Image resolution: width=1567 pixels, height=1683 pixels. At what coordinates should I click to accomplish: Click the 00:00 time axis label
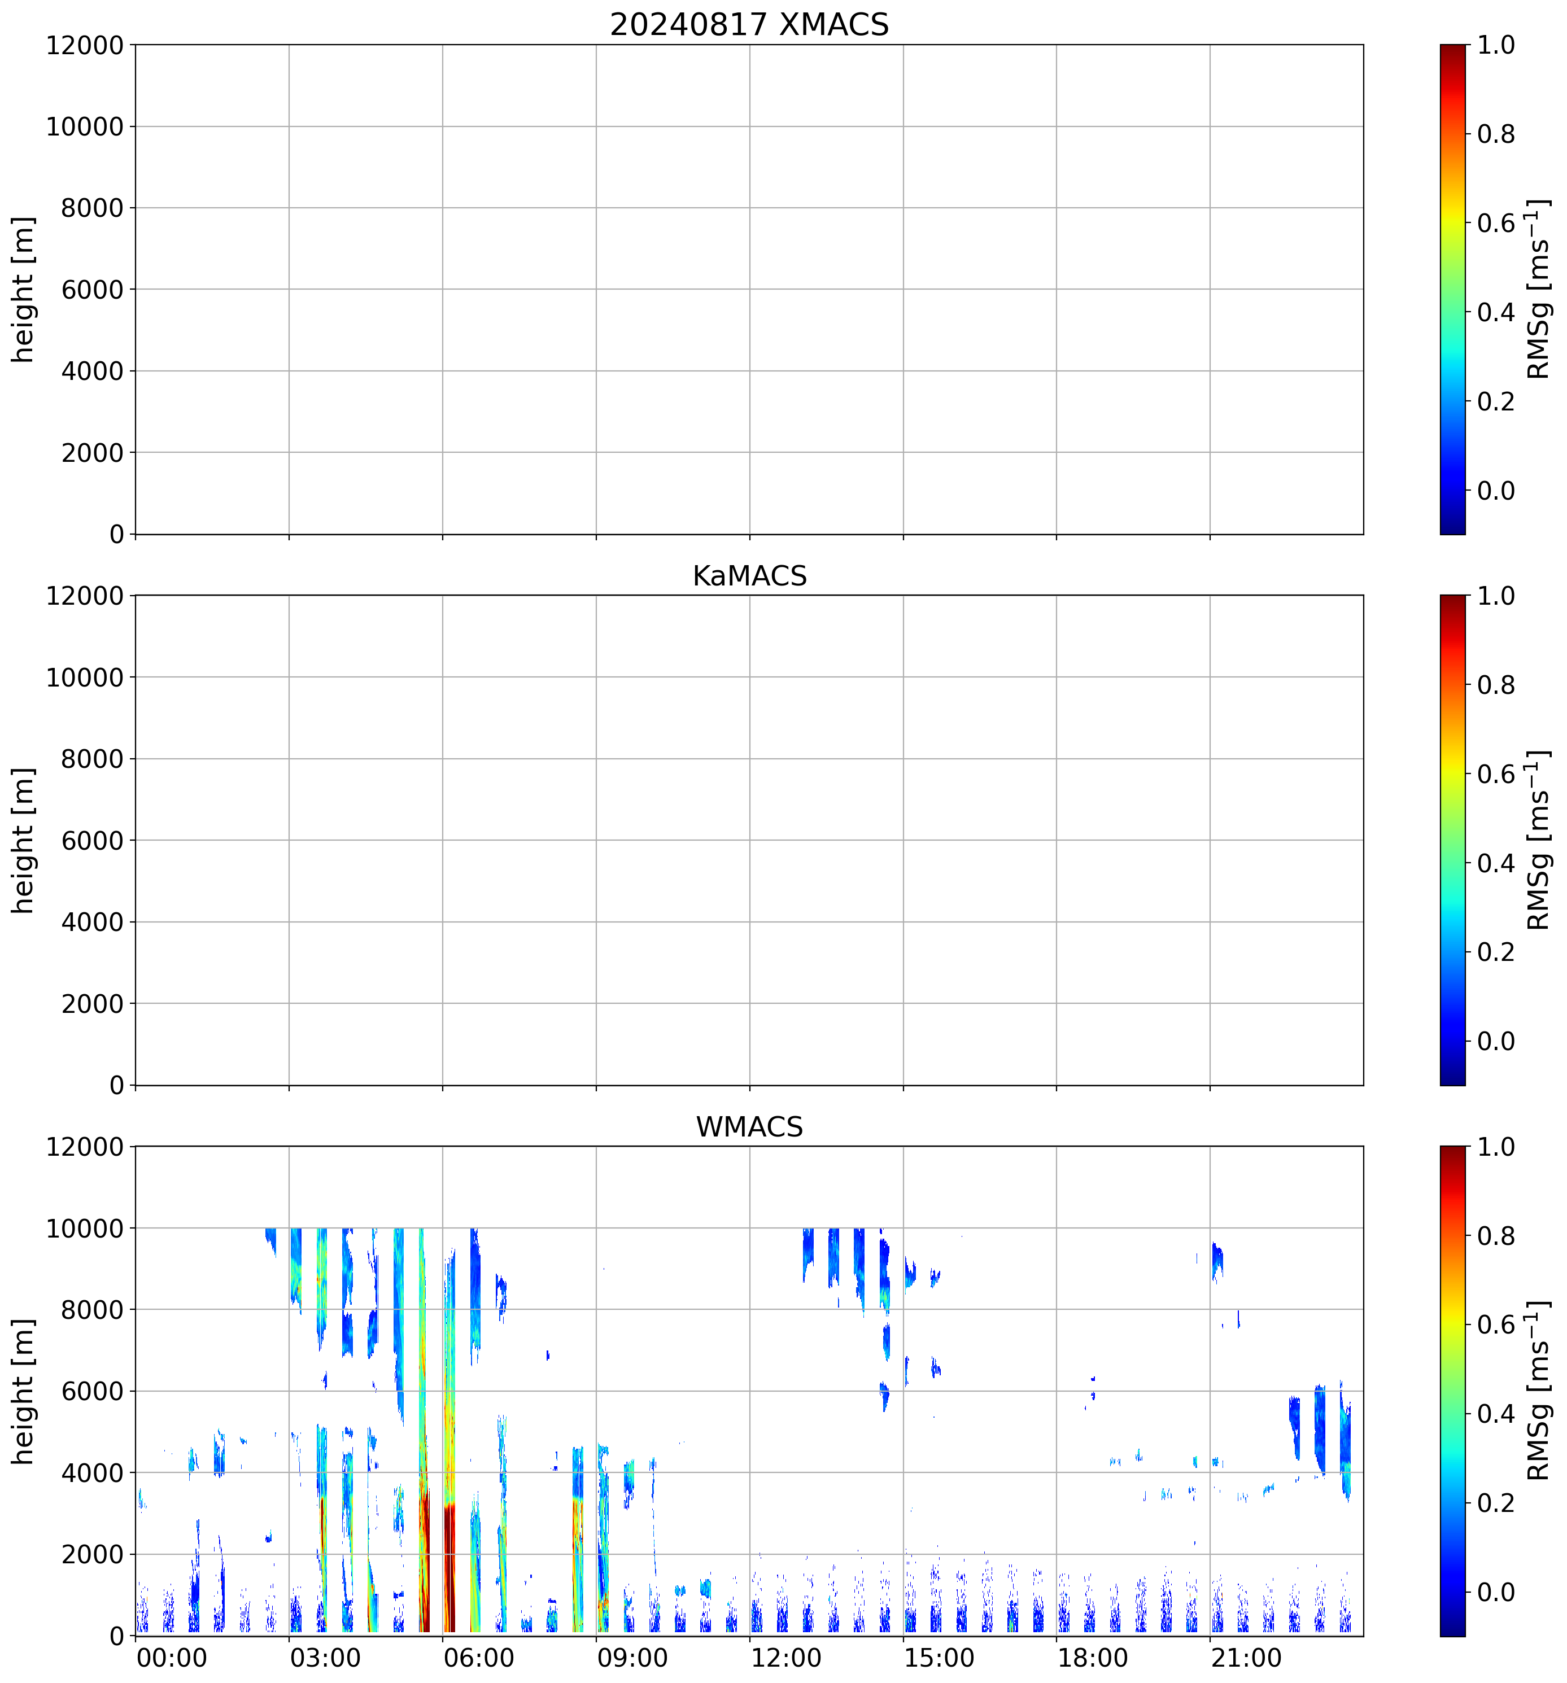172,1657
